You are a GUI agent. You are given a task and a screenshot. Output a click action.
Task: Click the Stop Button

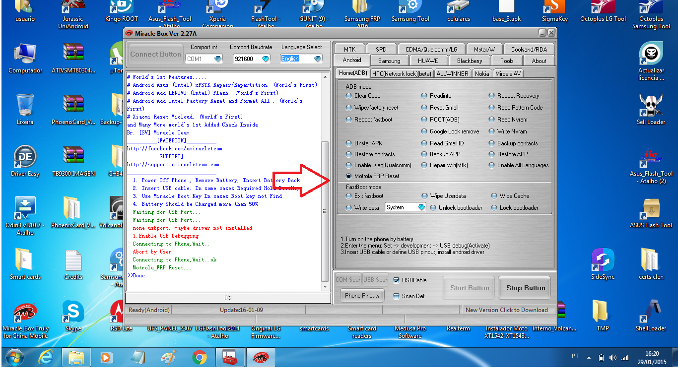526,288
